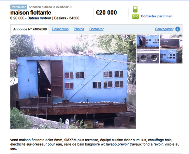Select the bottom-right blue wall windows thumbnail

pyautogui.click(x=171, y=56)
